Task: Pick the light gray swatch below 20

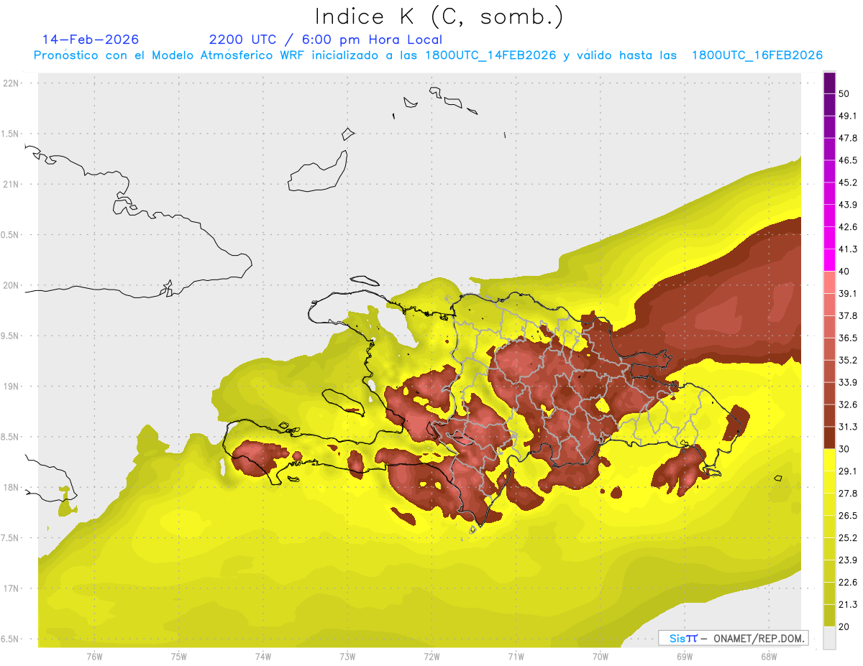Action: point(829,638)
